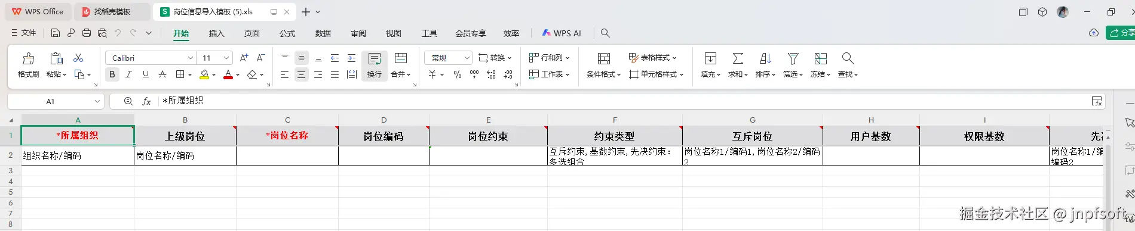Toggle the Wrap Text button
This screenshot has width=1135, height=231.
click(375, 65)
